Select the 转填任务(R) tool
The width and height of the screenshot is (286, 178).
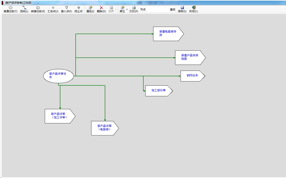38,9
